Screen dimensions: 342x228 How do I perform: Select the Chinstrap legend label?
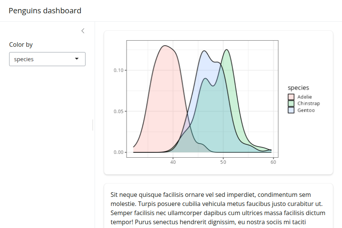[x=309, y=104]
